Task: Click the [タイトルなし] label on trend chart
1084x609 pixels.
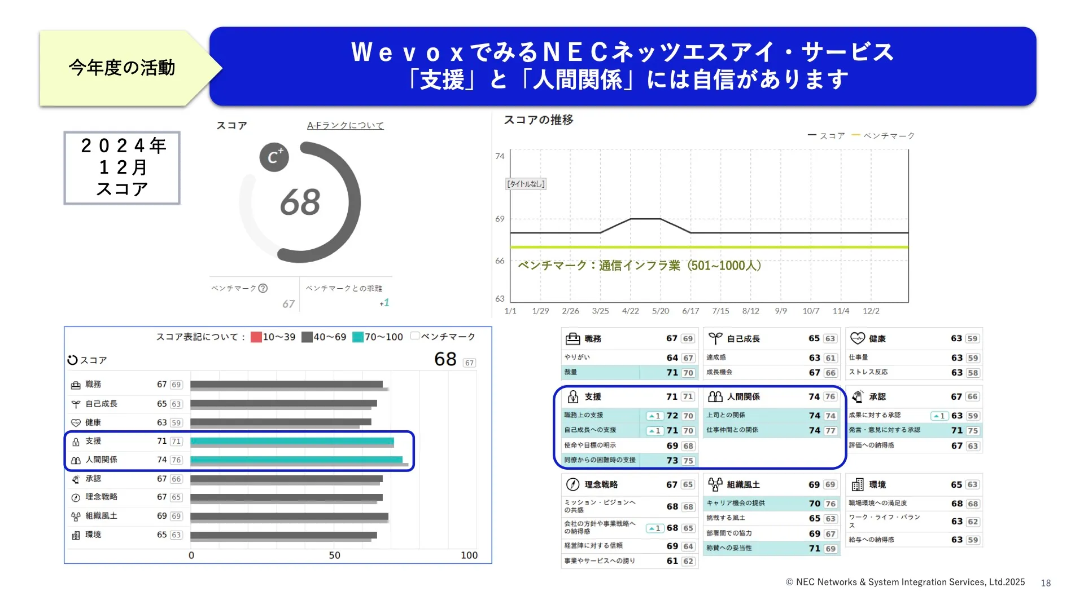Action: pos(526,184)
